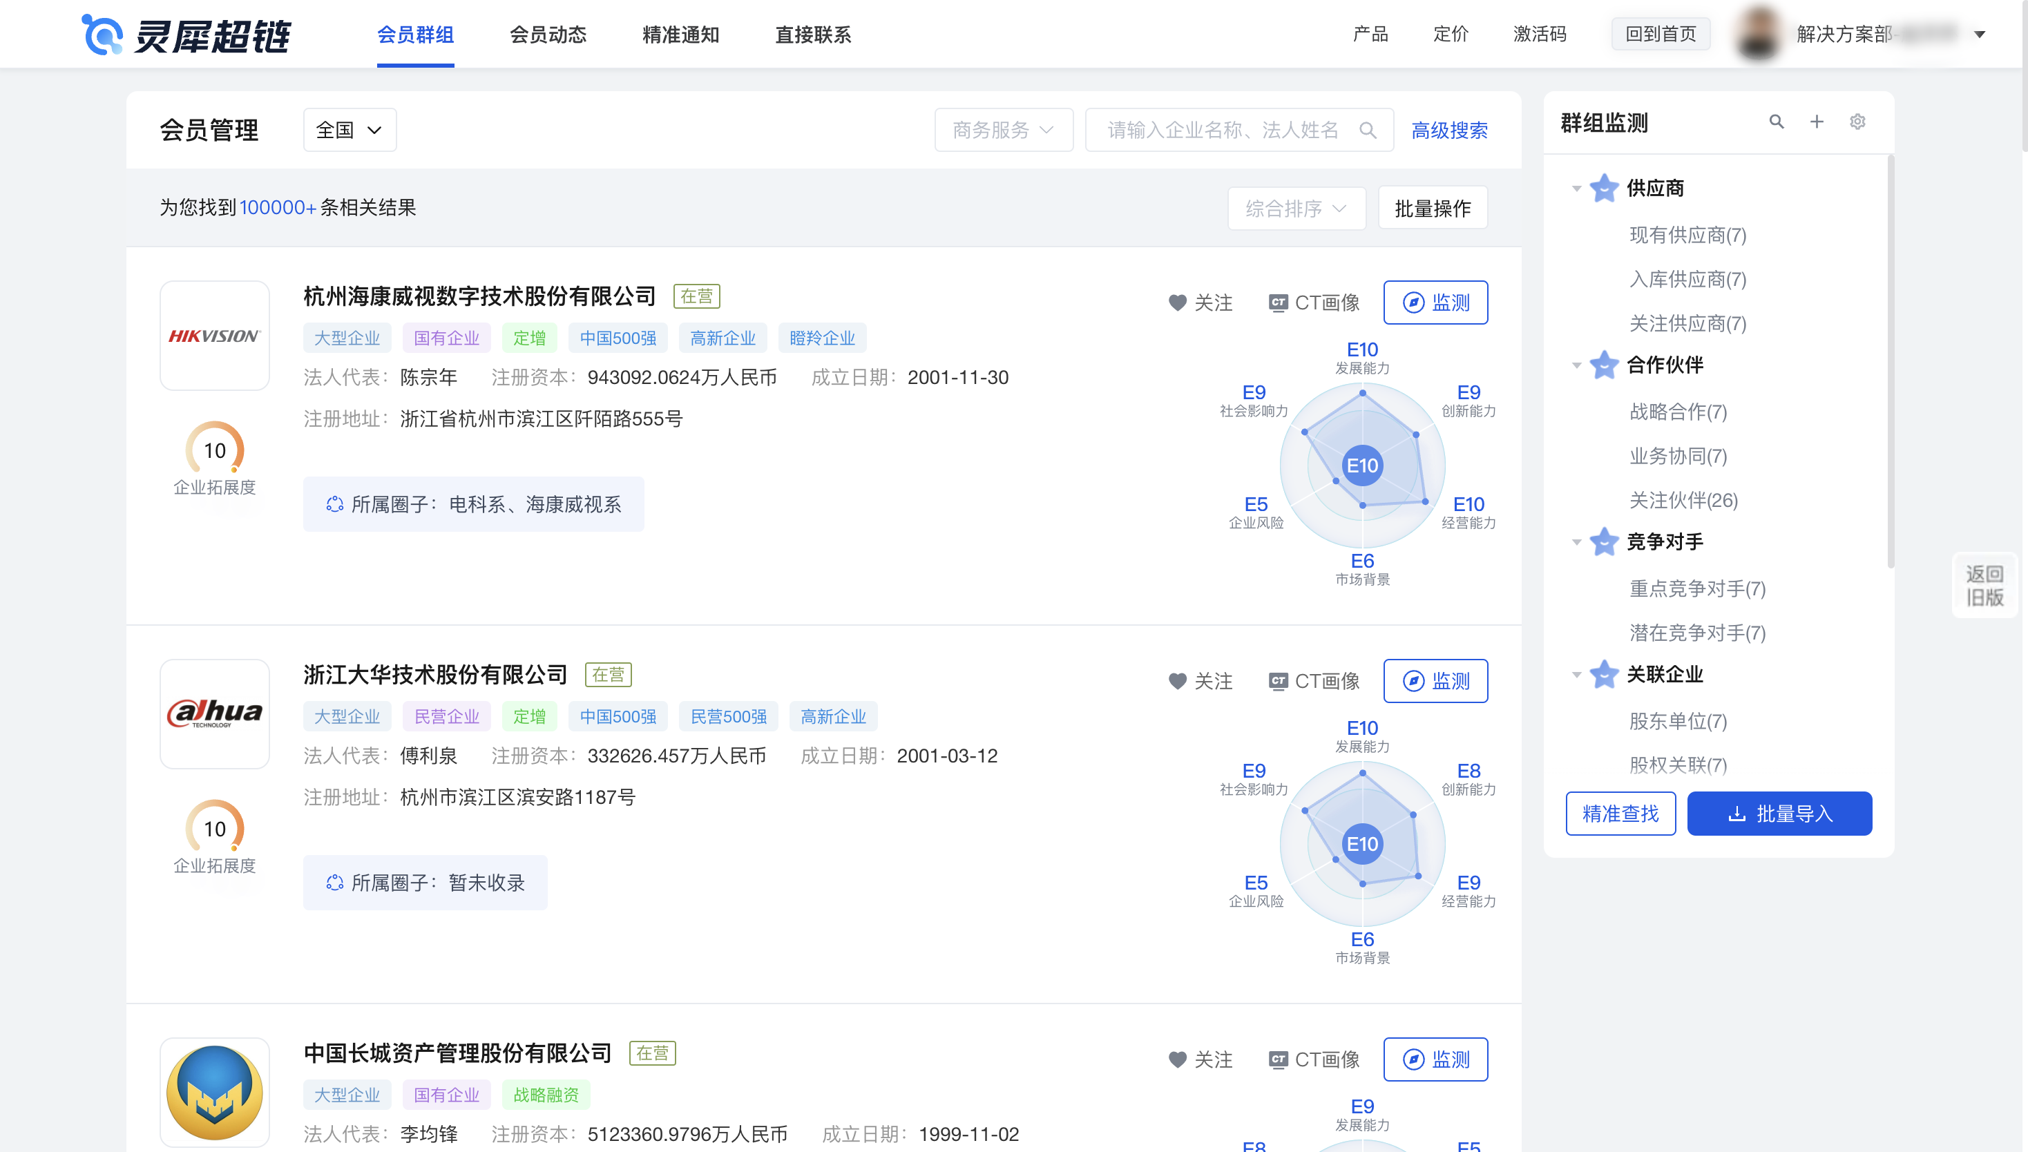Click 监测 button for 中国长城资产管理
The width and height of the screenshot is (2028, 1152).
[1435, 1059]
